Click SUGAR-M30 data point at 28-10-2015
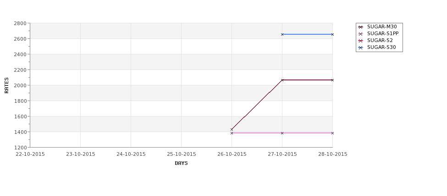Image resolution: width=447 pixels, height=196 pixels. (332, 80)
